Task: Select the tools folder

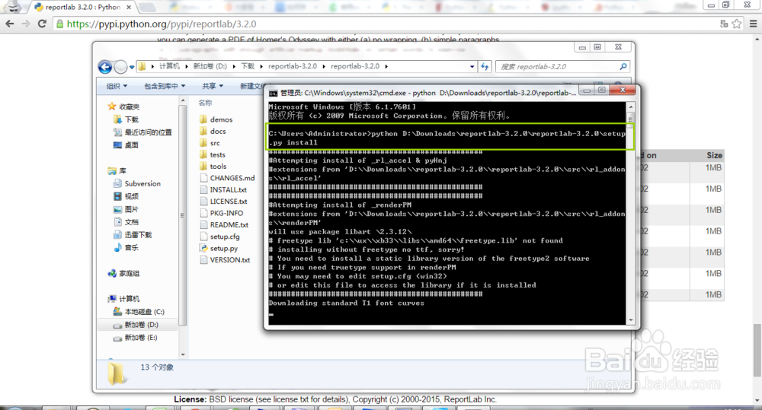Action: click(213, 166)
